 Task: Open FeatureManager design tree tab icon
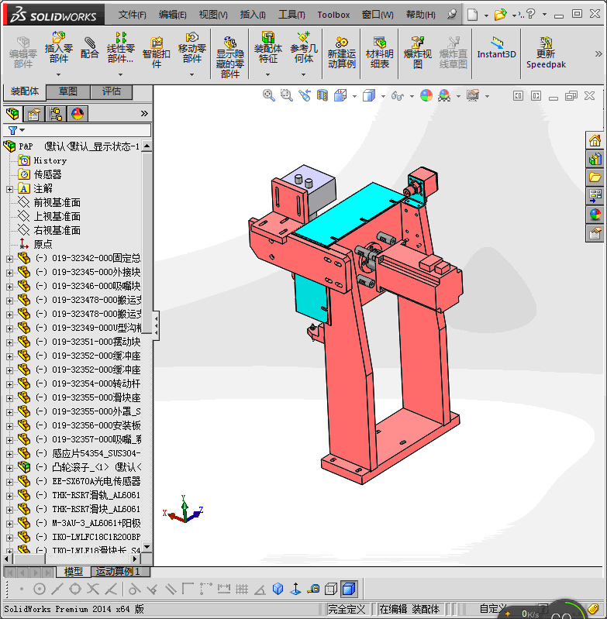[x=12, y=114]
